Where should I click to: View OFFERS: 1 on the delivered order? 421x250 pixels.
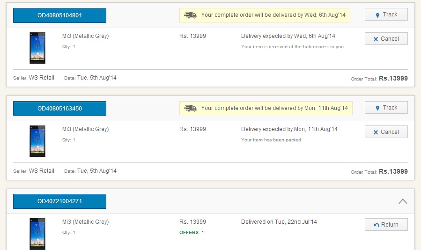tap(192, 233)
